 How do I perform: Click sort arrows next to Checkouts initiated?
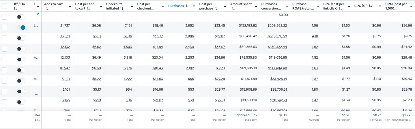click(122, 9)
